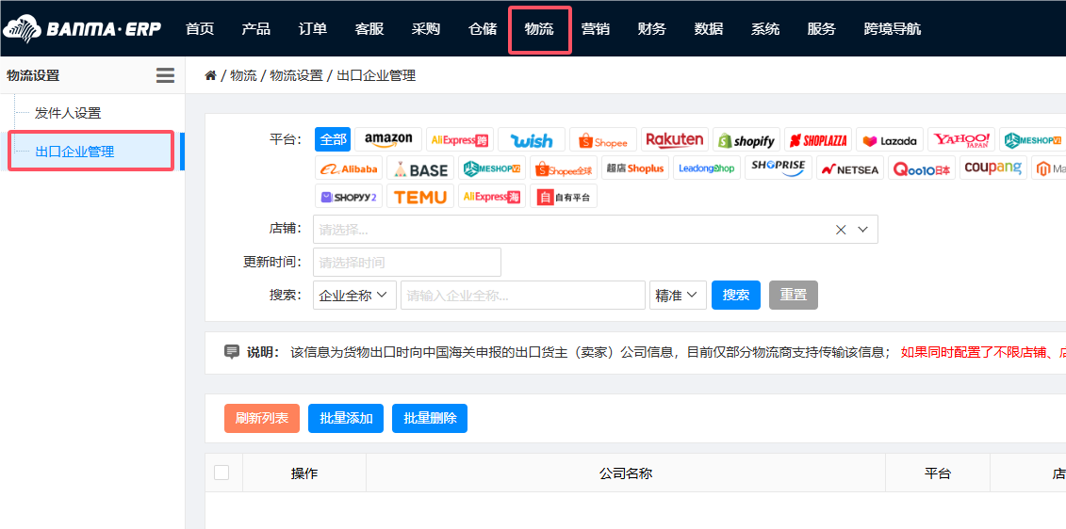The image size is (1066, 529).
Task: Choose the Shopee platform icon
Action: click(603, 140)
